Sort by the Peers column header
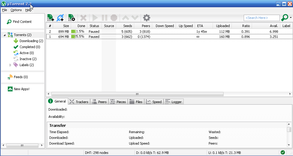The width and height of the screenshot is (293, 156). point(143,26)
